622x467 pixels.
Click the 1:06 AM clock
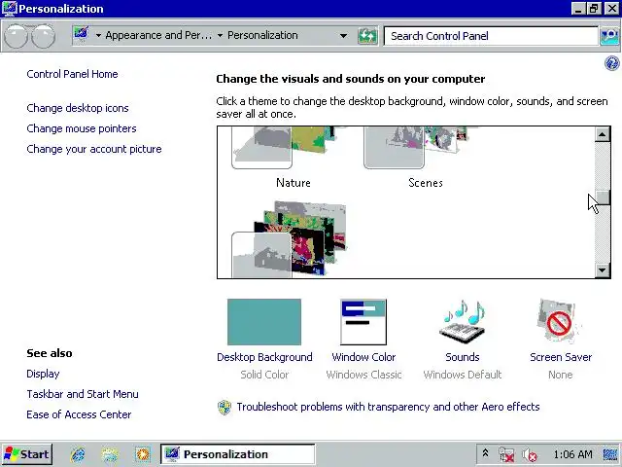point(572,454)
